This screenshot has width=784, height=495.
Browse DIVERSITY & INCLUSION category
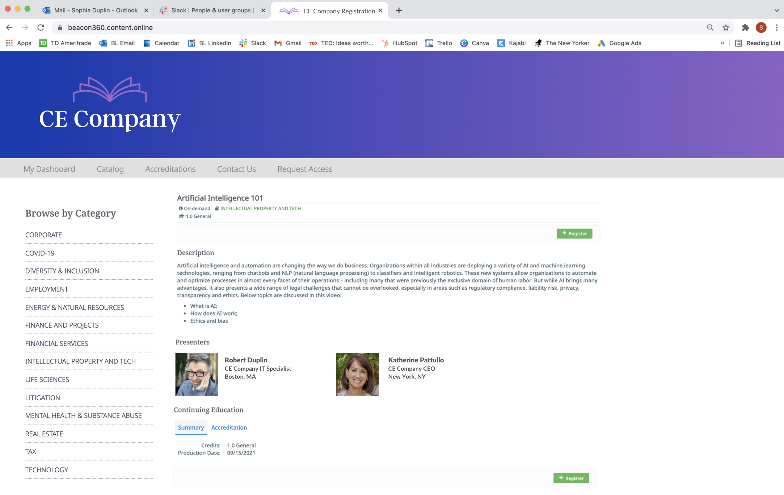[62, 271]
